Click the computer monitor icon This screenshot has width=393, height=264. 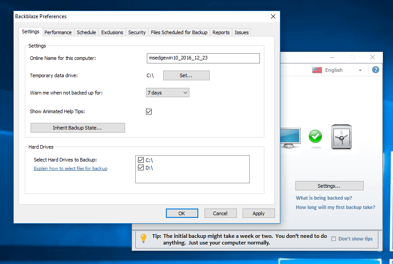(x=291, y=138)
